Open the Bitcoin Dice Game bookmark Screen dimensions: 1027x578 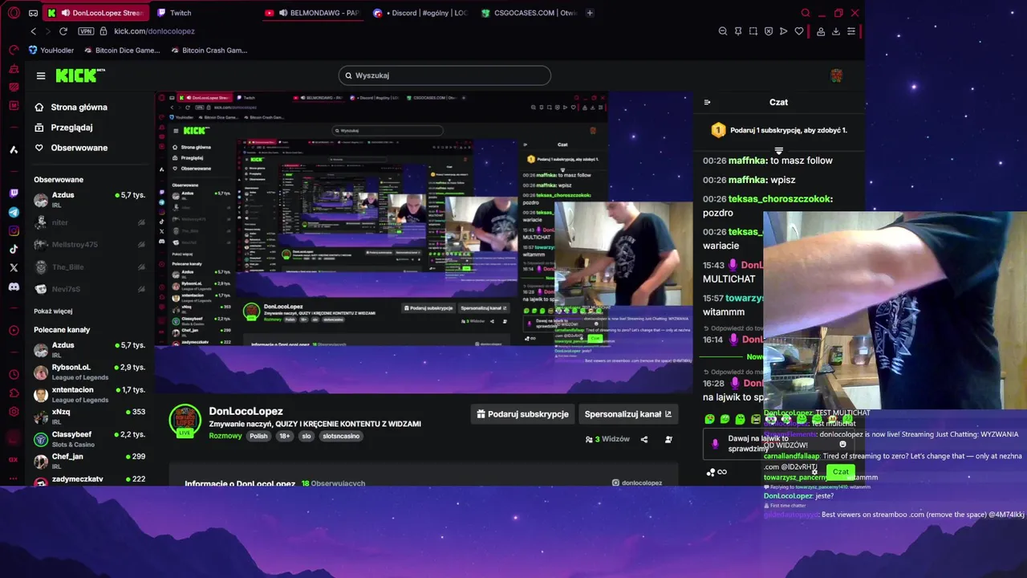122,50
